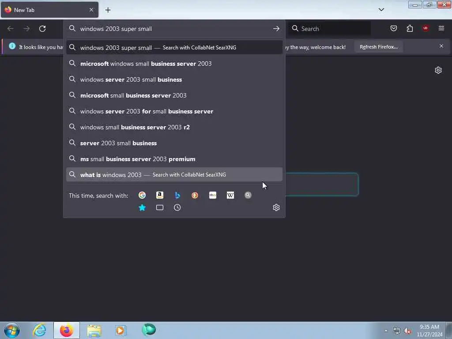Search history using the clock icon
This screenshot has height=339, width=452.
tap(177, 207)
